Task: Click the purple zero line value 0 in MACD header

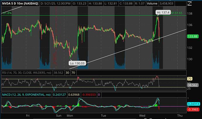Action: pos(99,95)
